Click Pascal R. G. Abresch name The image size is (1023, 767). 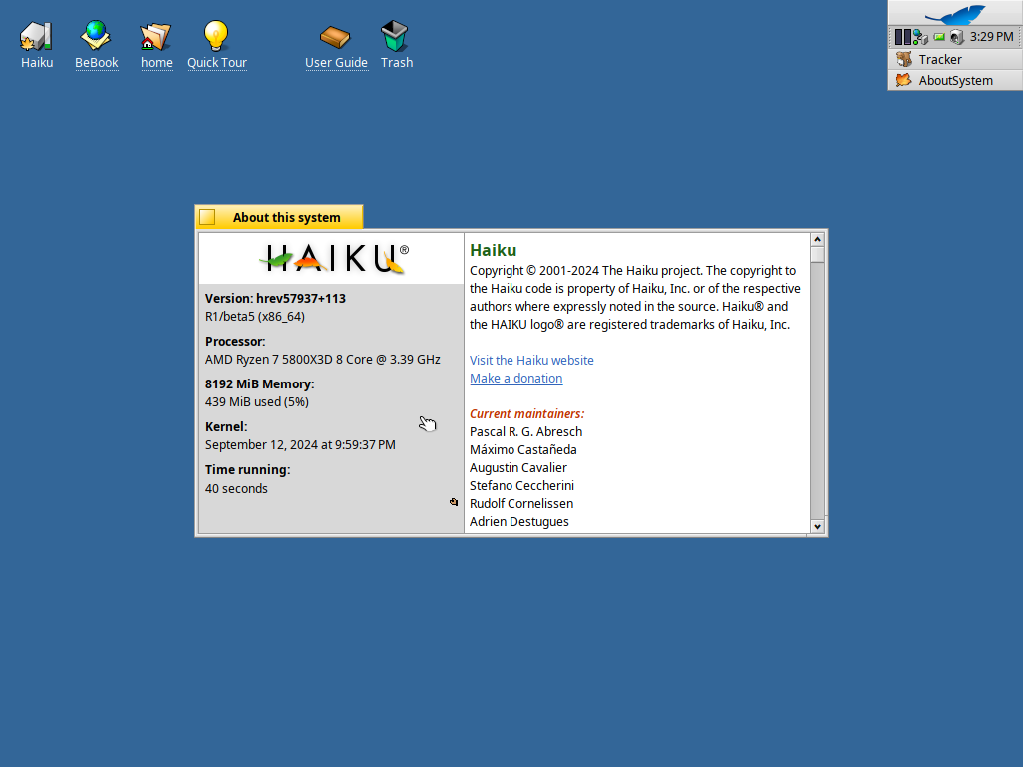[x=525, y=432]
